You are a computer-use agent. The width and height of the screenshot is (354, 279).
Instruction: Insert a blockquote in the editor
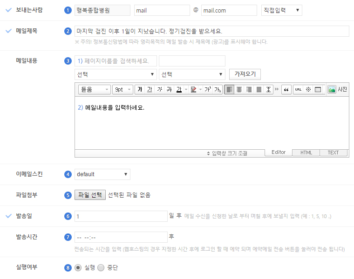[x=286, y=89]
